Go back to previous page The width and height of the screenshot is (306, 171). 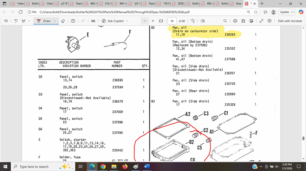point(5,12)
